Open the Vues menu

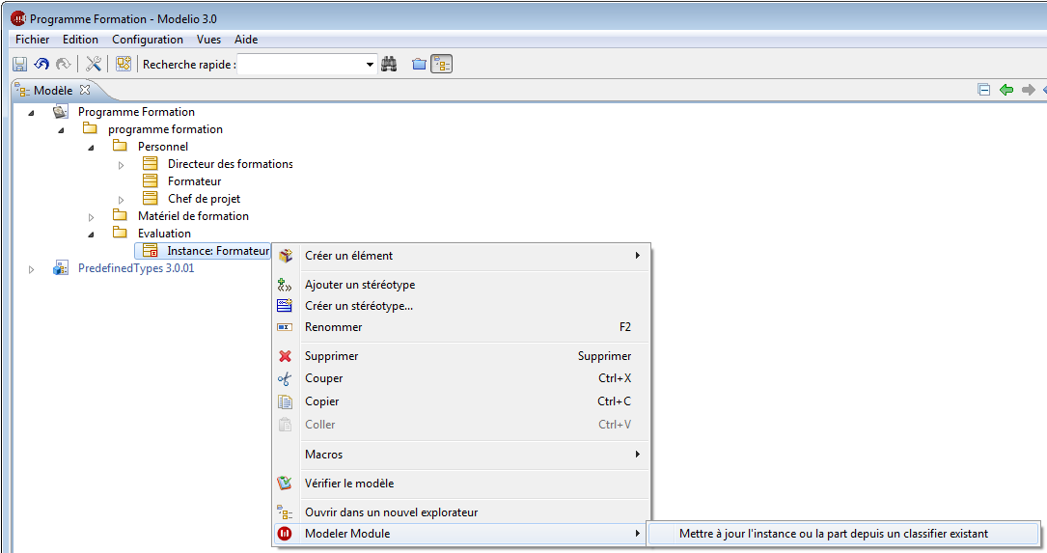click(209, 40)
